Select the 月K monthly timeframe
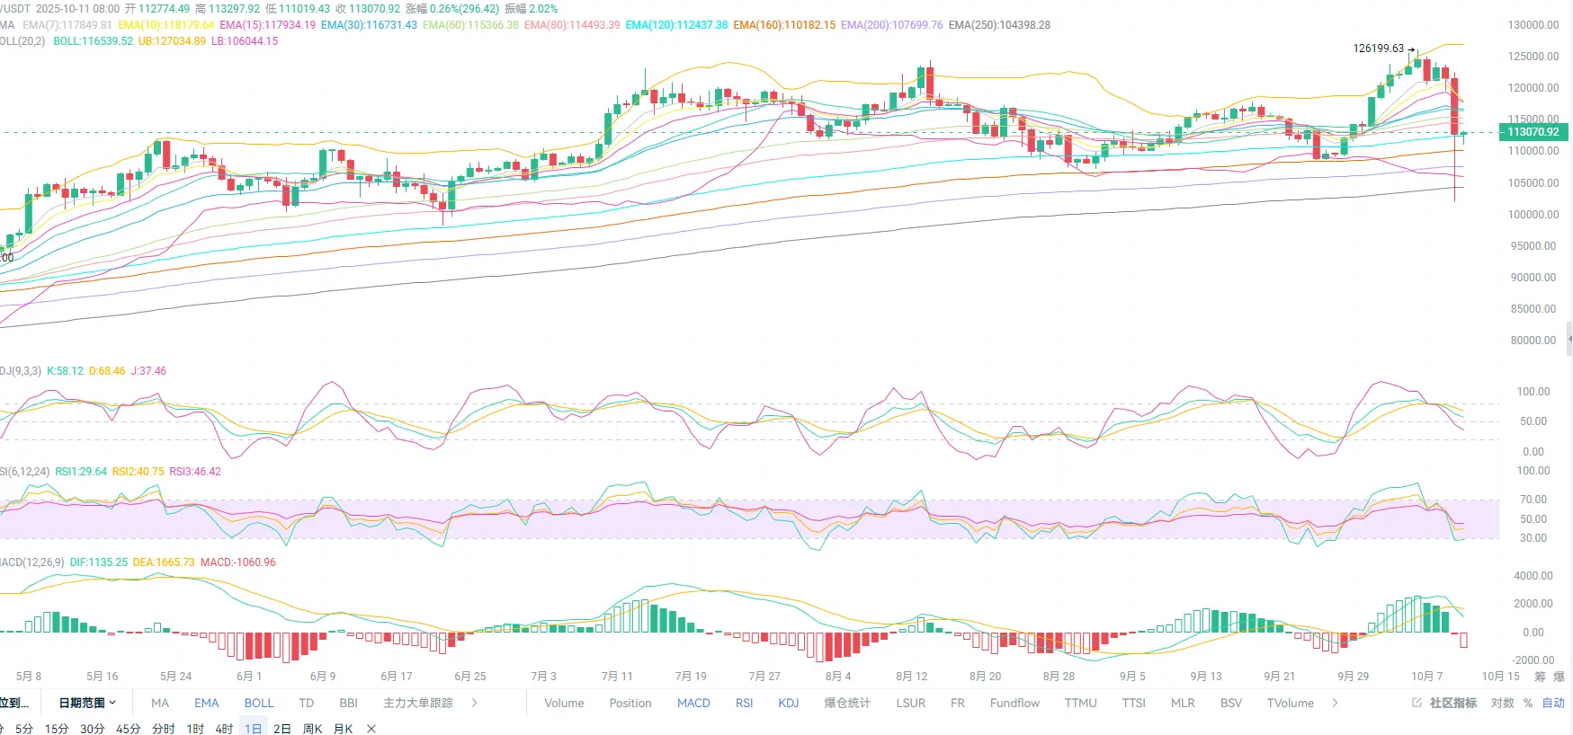 coord(343,729)
